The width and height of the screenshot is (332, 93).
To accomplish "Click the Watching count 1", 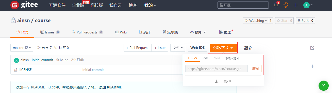I will tap(271, 21).
